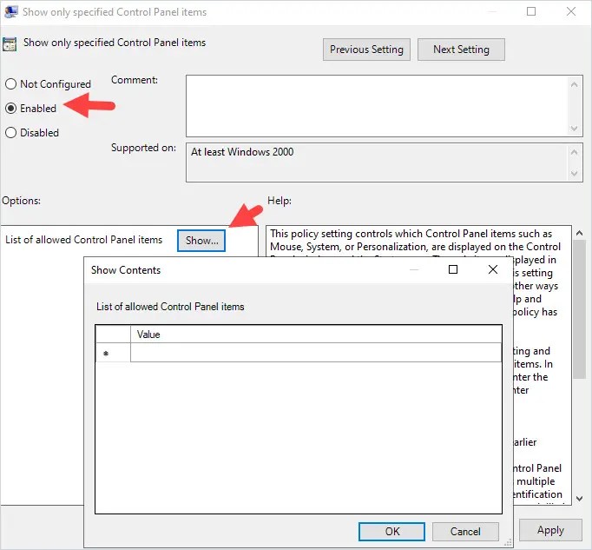Click the 'List of allowed Control Panel items' option label
The width and height of the screenshot is (592, 550).
click(x=84, y=240)
